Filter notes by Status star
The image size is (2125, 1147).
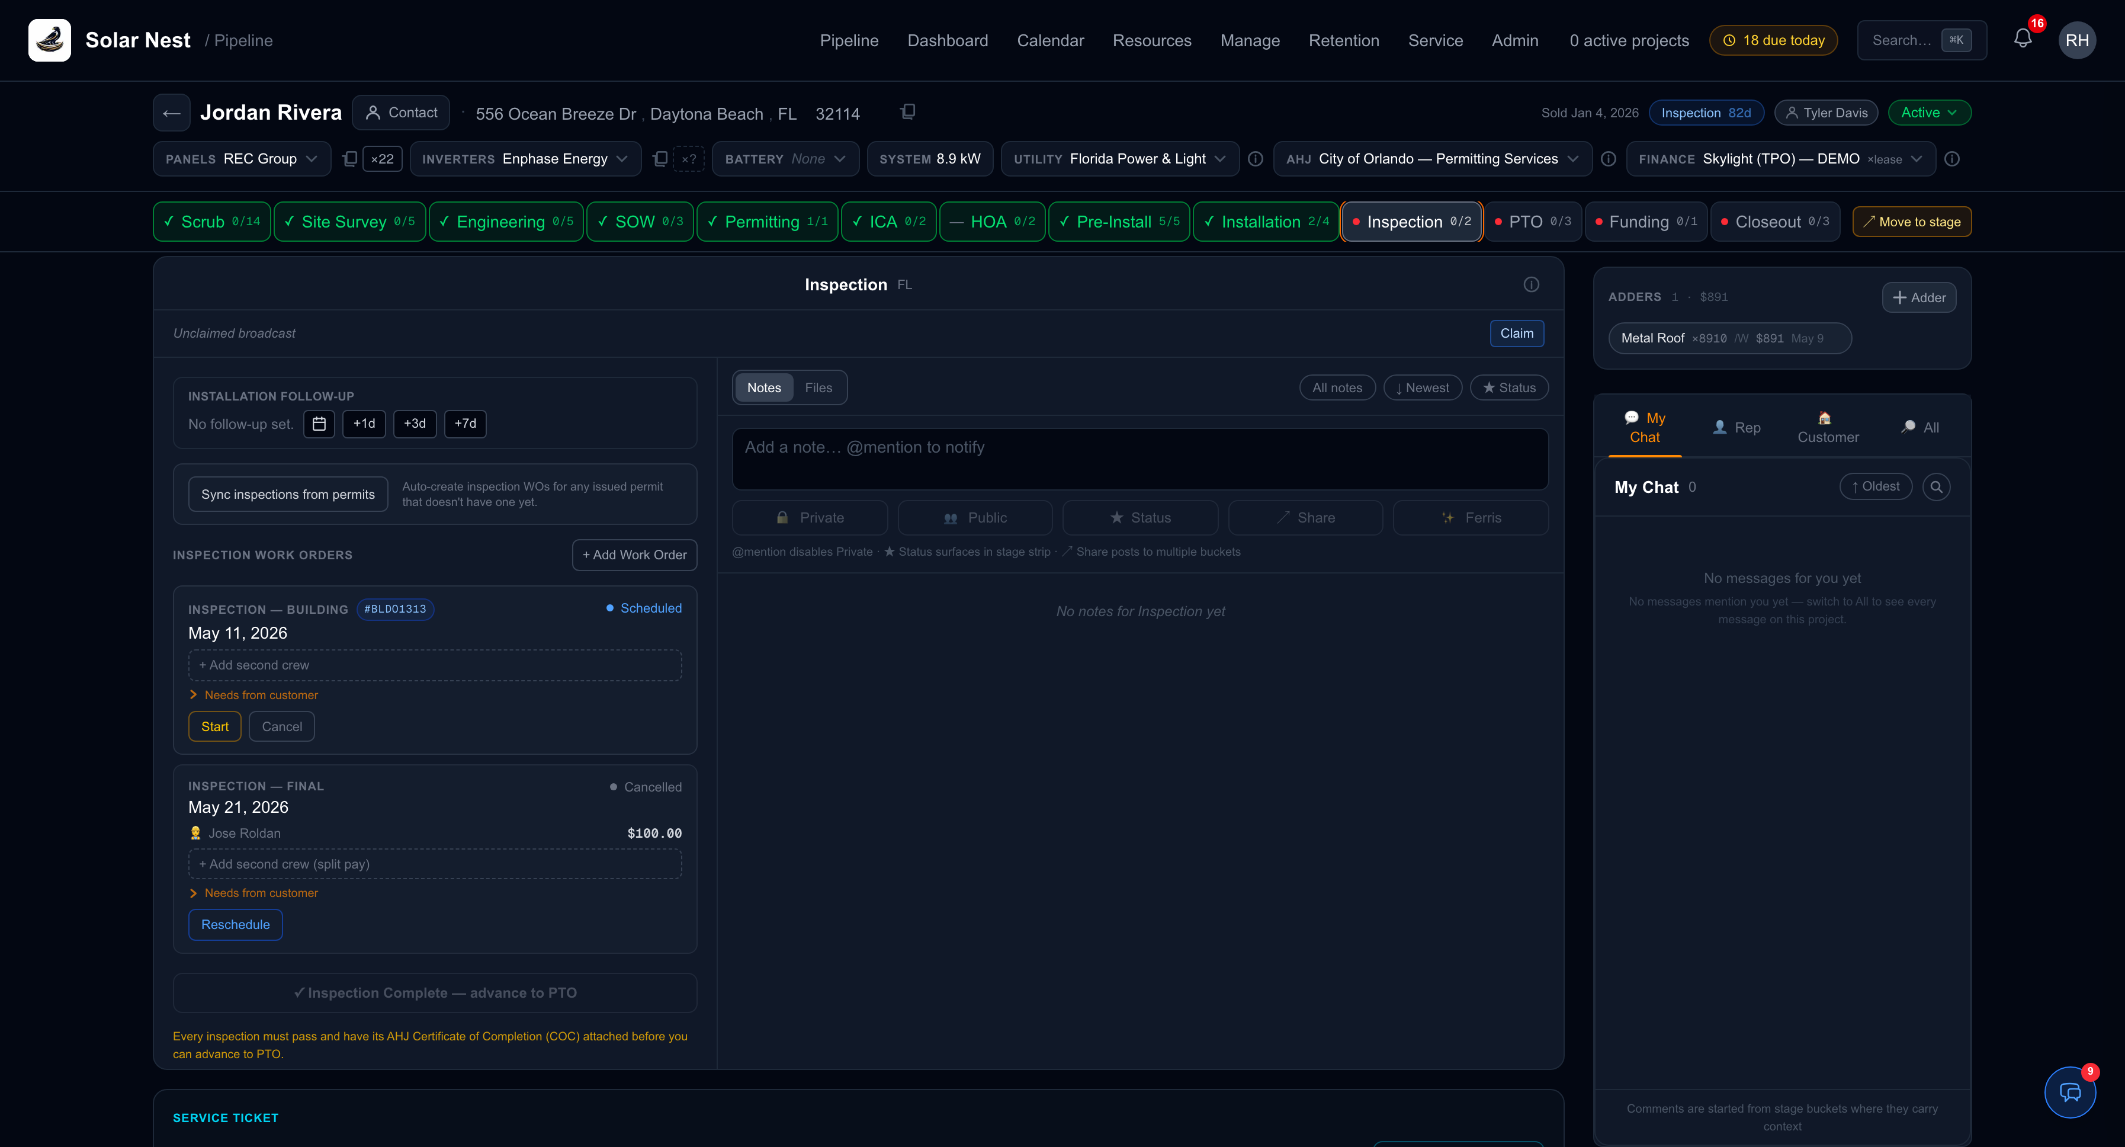(1509, 388)
